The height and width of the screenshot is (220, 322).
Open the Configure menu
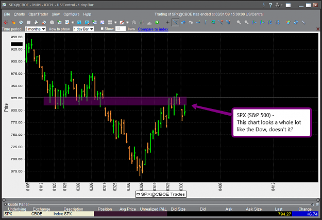click(x=71, y=14)
